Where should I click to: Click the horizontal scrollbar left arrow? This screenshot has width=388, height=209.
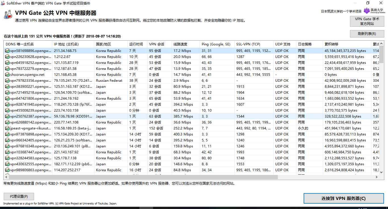click(x=6, y=177)
